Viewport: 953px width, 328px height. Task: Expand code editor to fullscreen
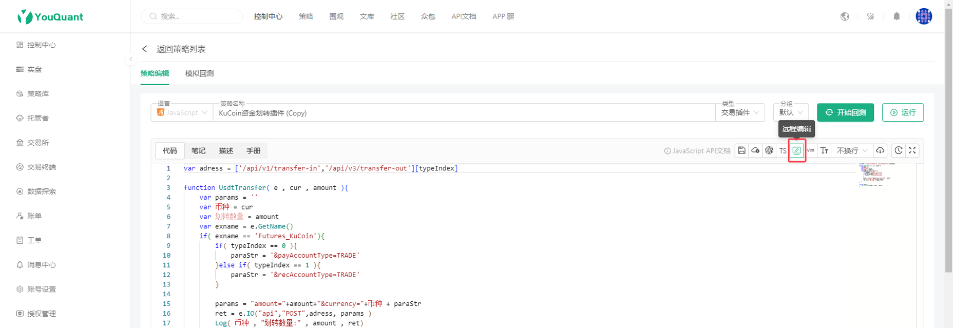coord(912,150)
